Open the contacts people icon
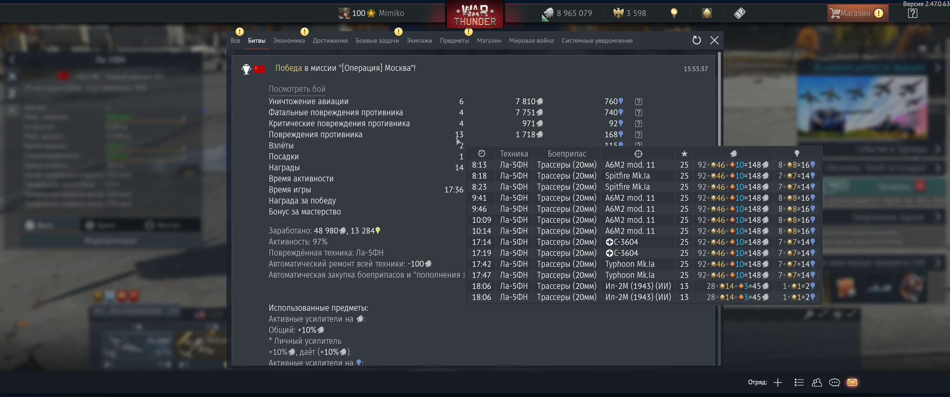950x397 pixels. point(817,383)
